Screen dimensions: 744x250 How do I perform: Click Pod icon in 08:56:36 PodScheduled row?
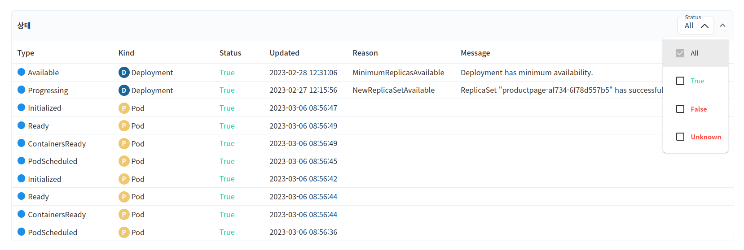click(124, 232)
